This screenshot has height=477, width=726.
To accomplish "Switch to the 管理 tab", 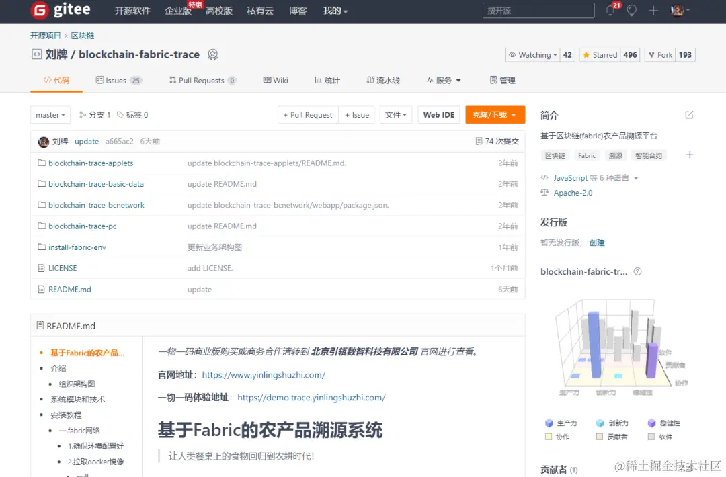I will tap(502, 81).
